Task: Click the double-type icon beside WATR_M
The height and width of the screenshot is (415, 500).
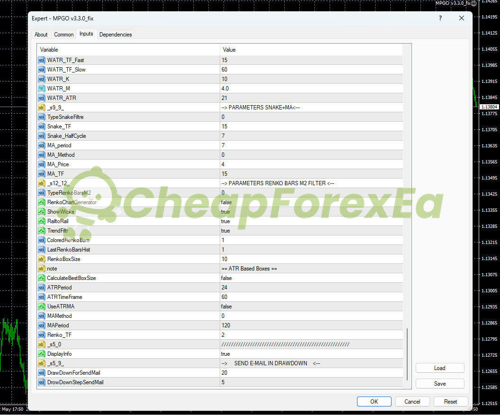Action: click(42, 89)
